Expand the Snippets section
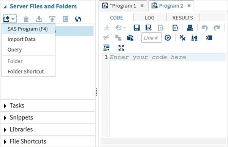Viewport: 228px width, 147px height. (x=5, y=118)
